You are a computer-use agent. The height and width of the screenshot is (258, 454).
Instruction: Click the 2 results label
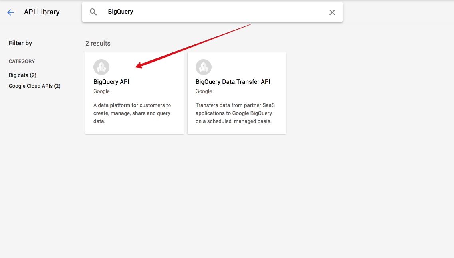click(x=98, y=44)
